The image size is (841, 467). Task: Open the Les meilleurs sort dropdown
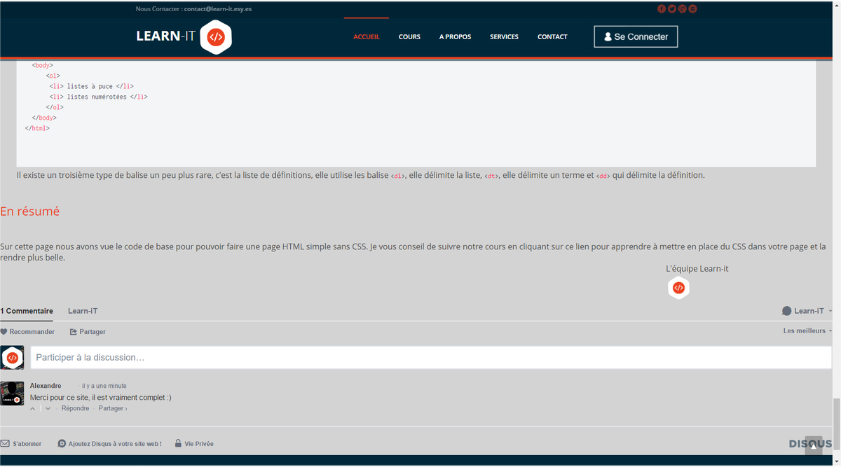[807, 330]
